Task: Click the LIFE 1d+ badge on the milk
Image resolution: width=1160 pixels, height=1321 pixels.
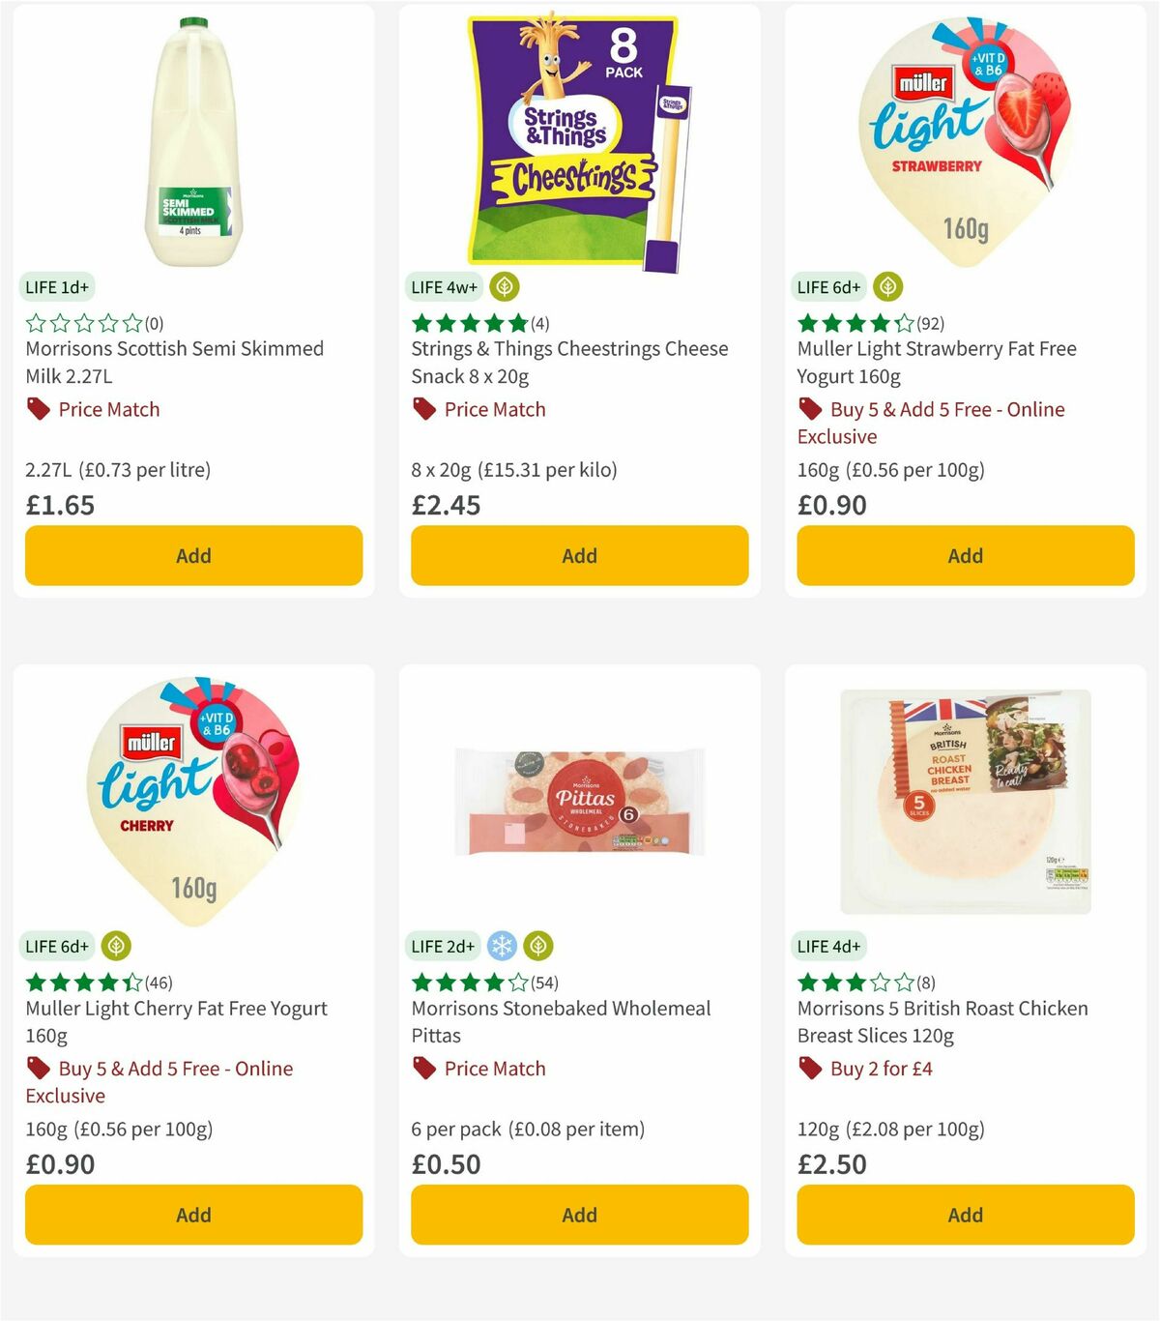Action: click(x=58, y=286)
